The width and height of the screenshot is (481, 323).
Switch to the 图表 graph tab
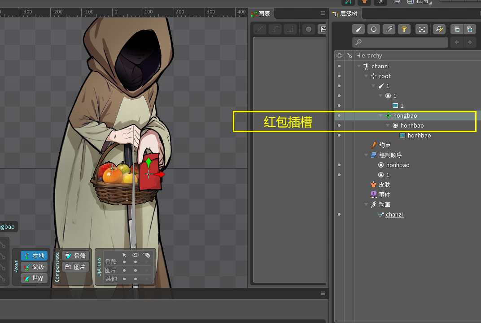[x=261, y=13]
